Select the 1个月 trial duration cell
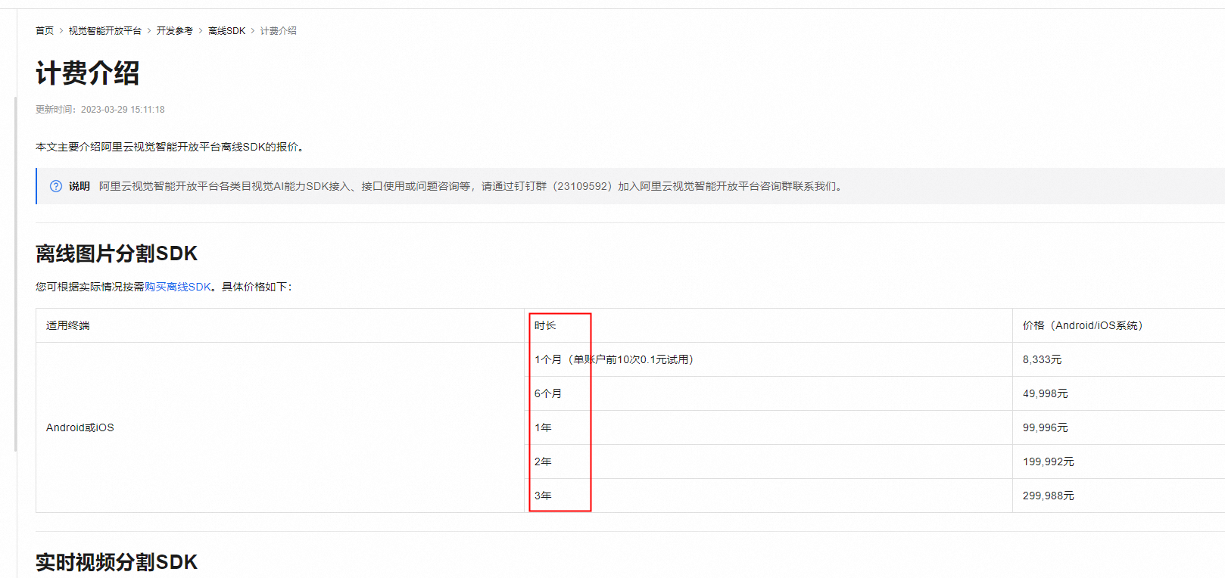The image size is (1225, 578). pos(768,359)
